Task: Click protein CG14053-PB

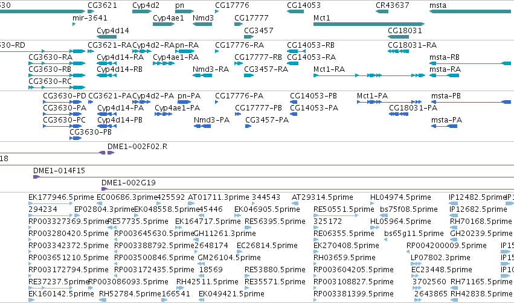Action: click(313, 95)
